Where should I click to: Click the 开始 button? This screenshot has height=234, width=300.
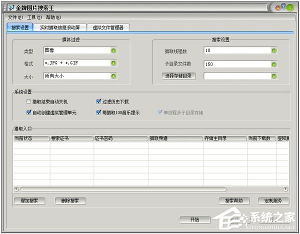point(195,219)
